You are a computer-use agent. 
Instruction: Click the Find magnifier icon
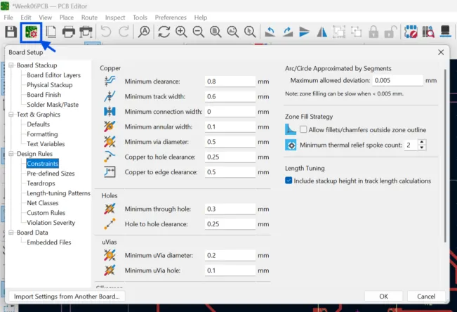point(144,32)
